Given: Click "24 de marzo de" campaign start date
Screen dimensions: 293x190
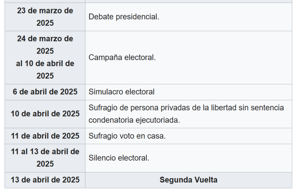Looking at the screenshot, I should (45, 38).
